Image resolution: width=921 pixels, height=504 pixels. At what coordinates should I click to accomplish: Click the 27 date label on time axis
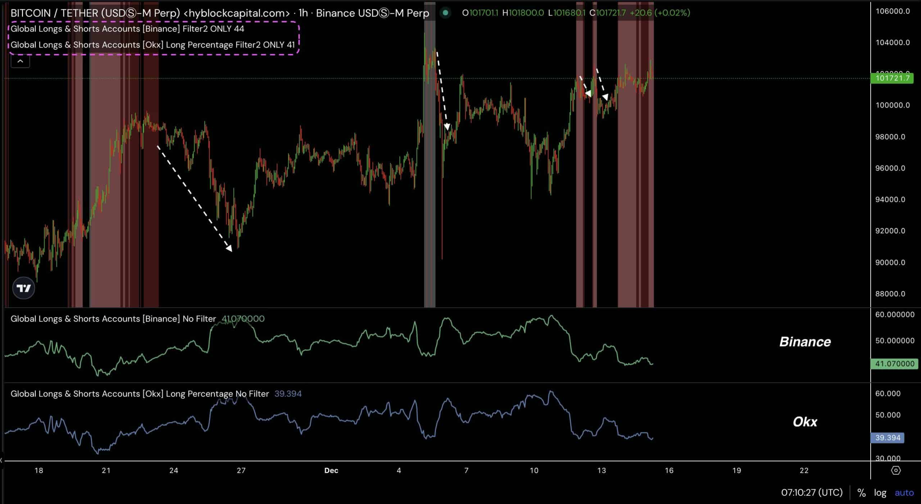[241, 470]
